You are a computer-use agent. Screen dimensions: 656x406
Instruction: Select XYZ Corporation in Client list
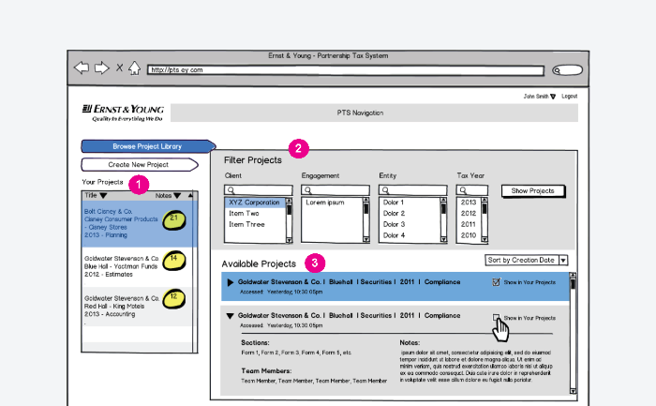(x=255, y=203)
